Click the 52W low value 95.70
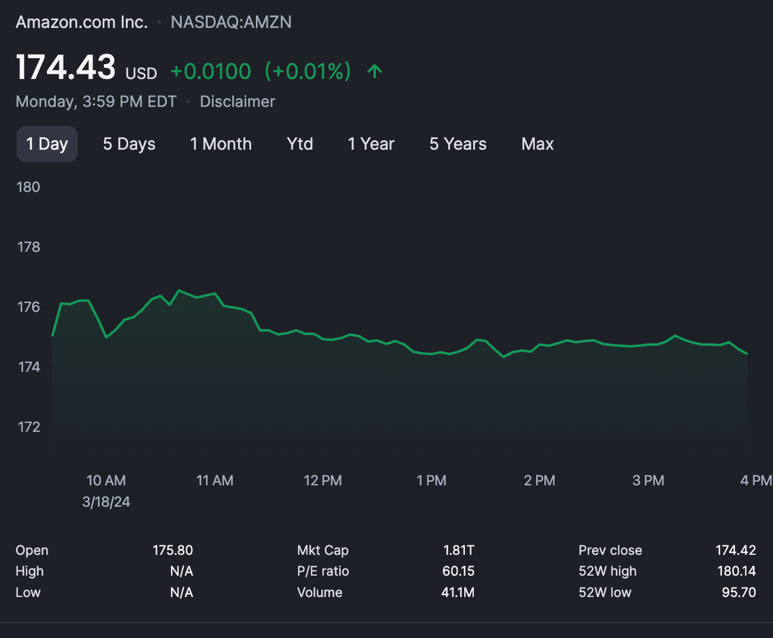The width and height of the screenshot is (773, 638). pos(739,592)
